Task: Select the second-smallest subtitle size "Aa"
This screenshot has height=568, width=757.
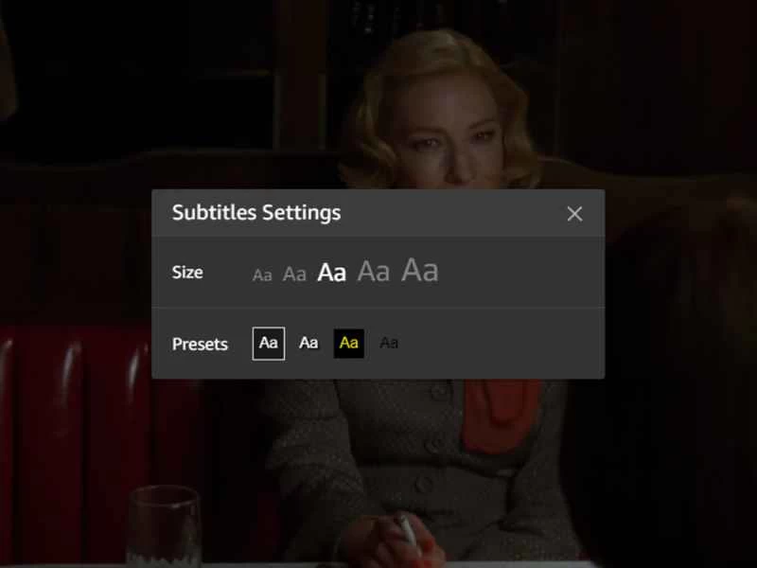Action: [x=294, y=274]
